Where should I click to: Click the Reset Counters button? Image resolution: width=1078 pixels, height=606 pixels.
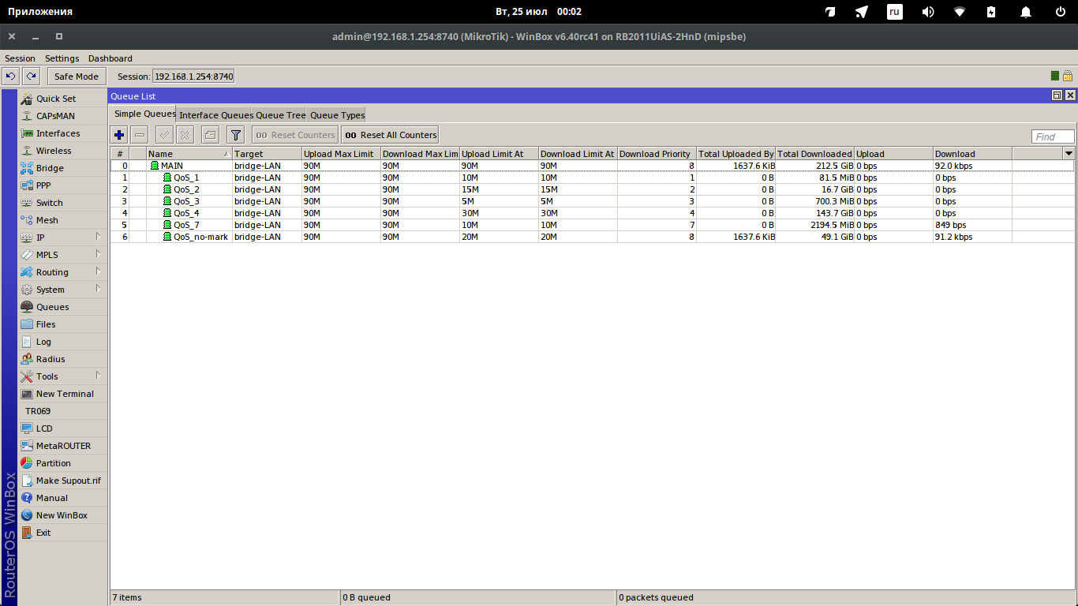point(295,135)
